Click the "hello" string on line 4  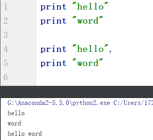90,48
